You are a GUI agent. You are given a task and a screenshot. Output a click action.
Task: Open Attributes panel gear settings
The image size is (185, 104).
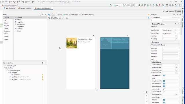[177, 14]
